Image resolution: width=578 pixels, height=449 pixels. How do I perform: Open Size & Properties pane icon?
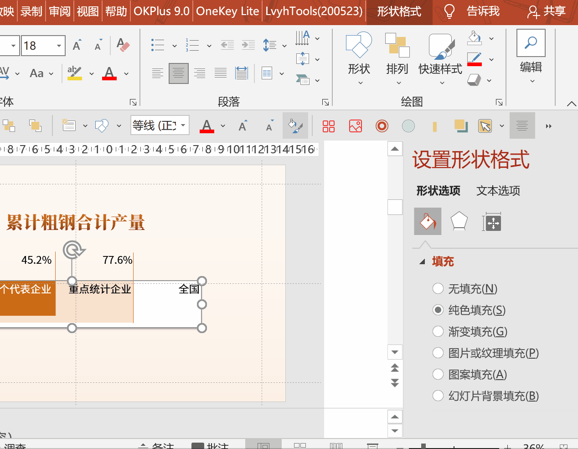(x=492, y=222)
